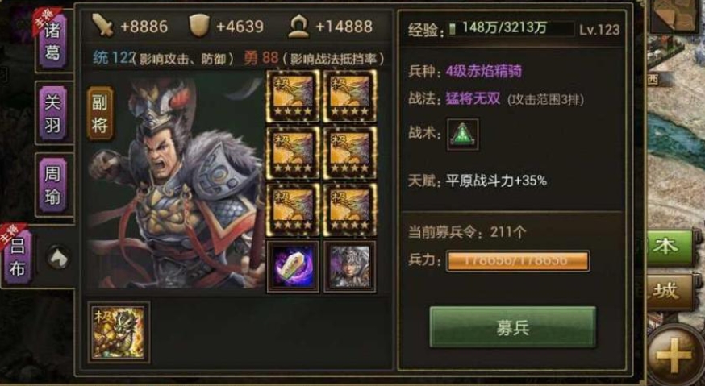The height and width of the screenshot is (386, 705).
Task: Open the minimap thumbnail at top right
Action: tap(674, 16)
